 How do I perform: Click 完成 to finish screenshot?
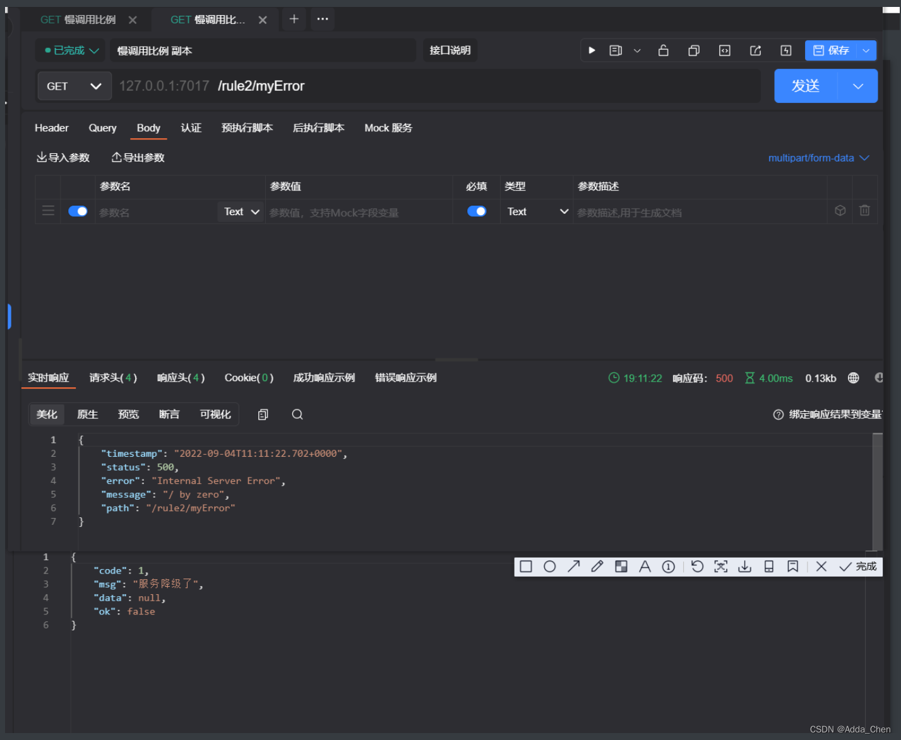click(858, 567)
